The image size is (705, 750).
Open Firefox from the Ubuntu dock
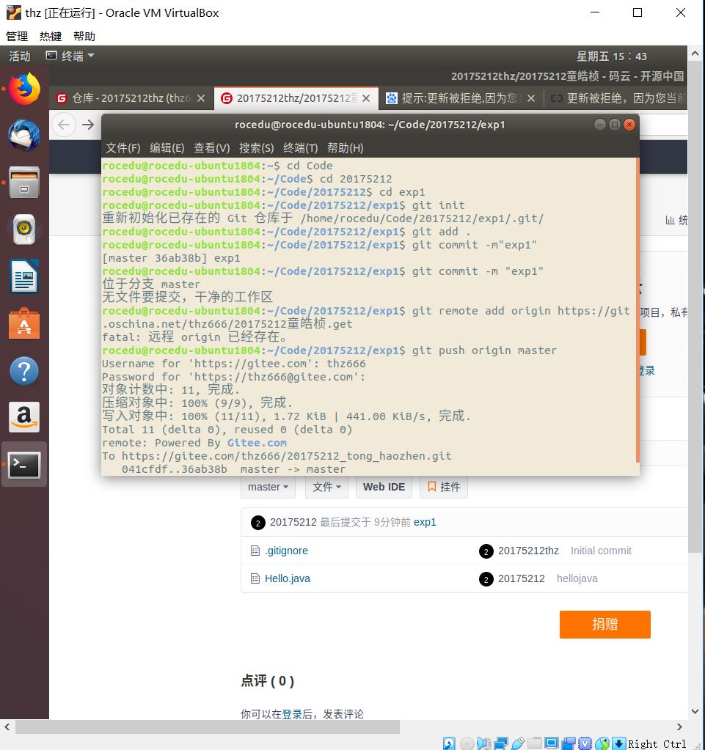tap(24, 89)
